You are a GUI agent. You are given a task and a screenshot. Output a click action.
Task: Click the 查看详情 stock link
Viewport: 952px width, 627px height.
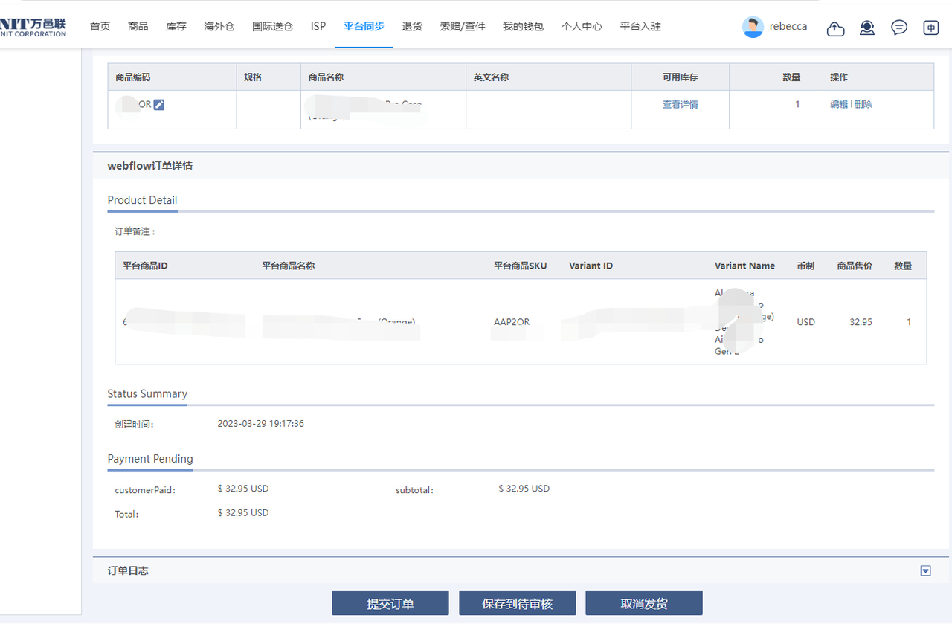tap(681, 105)
